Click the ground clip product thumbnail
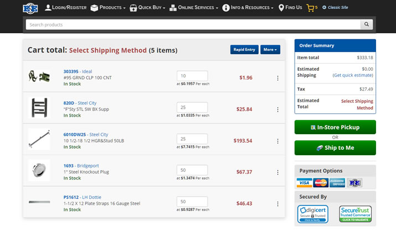This screenshot has width=396, height=232. coord(39,76)
